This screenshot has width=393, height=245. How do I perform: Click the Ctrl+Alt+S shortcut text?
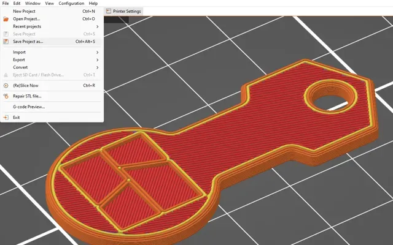pyautogui.click(x=85, y=42)
